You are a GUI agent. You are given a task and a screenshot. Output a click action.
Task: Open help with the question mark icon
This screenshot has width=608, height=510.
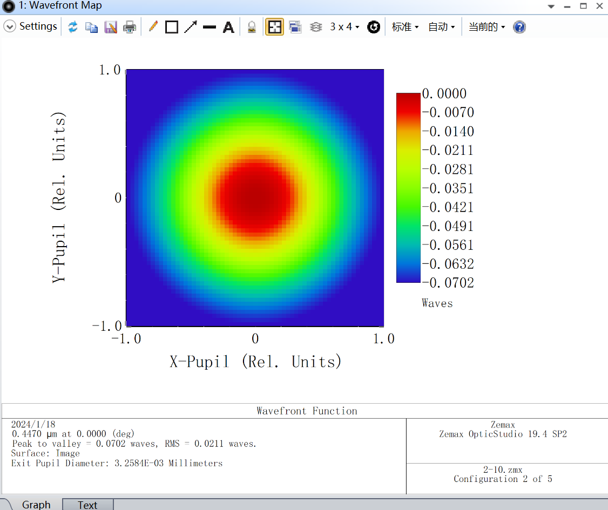tap(519, 27)
